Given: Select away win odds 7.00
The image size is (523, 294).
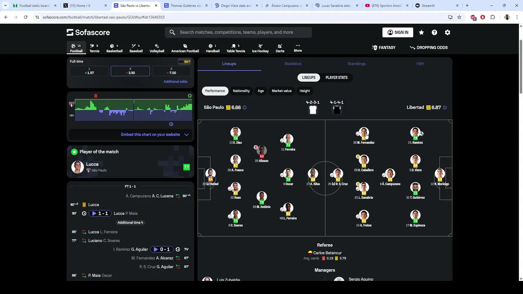Looking at the screenshot, I should [171, 71].
